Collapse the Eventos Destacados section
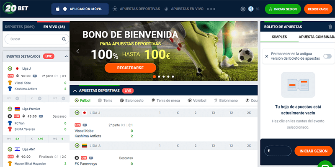 point(66,56)
